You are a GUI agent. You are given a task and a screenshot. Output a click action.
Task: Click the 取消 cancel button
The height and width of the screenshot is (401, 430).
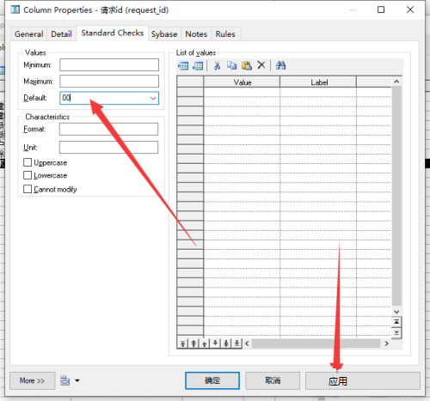(x=273, y=380)
